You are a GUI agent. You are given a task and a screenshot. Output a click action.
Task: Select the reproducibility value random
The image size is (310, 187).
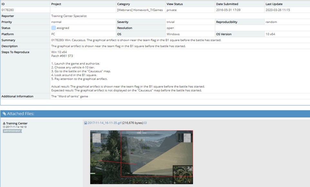(271, 22)
